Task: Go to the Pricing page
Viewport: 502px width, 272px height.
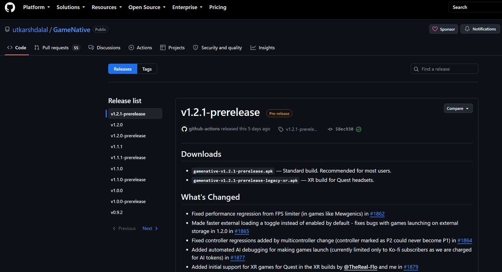Action: point(218,7)
